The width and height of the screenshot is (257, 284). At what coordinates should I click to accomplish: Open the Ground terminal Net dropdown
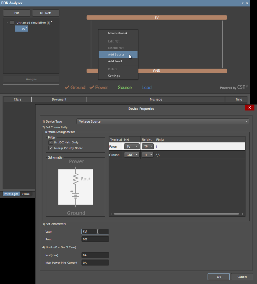(x=132, y=155)
